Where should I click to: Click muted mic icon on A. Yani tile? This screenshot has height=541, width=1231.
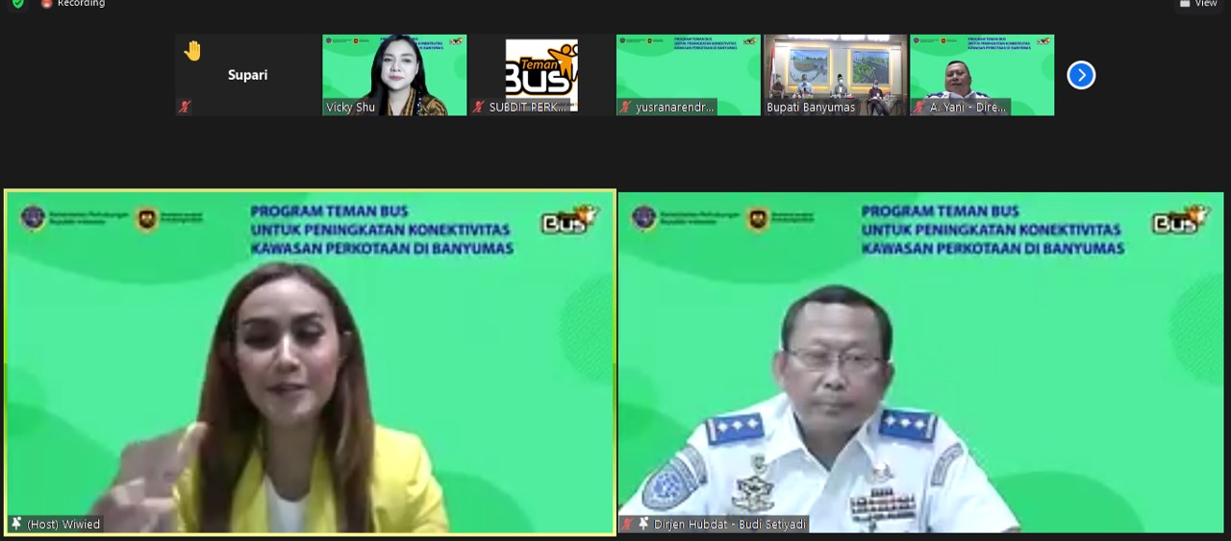point(920,108)
